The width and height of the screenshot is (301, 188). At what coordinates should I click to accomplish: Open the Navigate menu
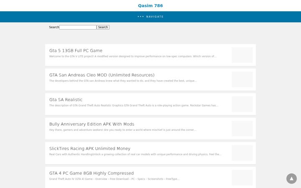150,17
